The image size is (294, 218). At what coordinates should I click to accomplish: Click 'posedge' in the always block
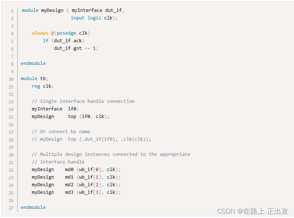point(66,33)
